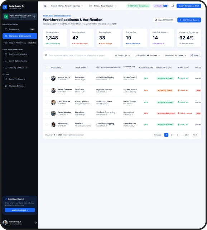Toggle the select-all checkbox in table header
The image size is (207, 230).
[x=47, y=68]
